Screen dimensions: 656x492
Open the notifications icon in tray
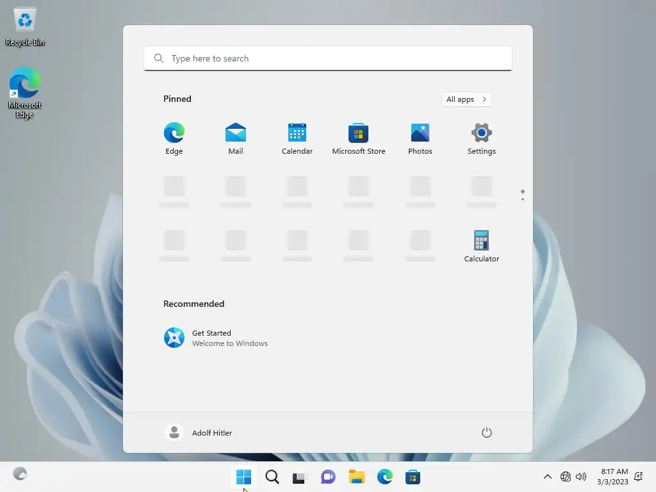(x=639, y=477)
